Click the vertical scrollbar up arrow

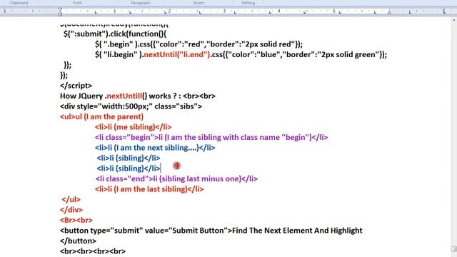tap(454, 20)
